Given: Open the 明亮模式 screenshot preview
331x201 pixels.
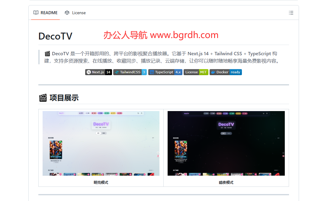Looking at the screenshot, I should tap(101, 143).
